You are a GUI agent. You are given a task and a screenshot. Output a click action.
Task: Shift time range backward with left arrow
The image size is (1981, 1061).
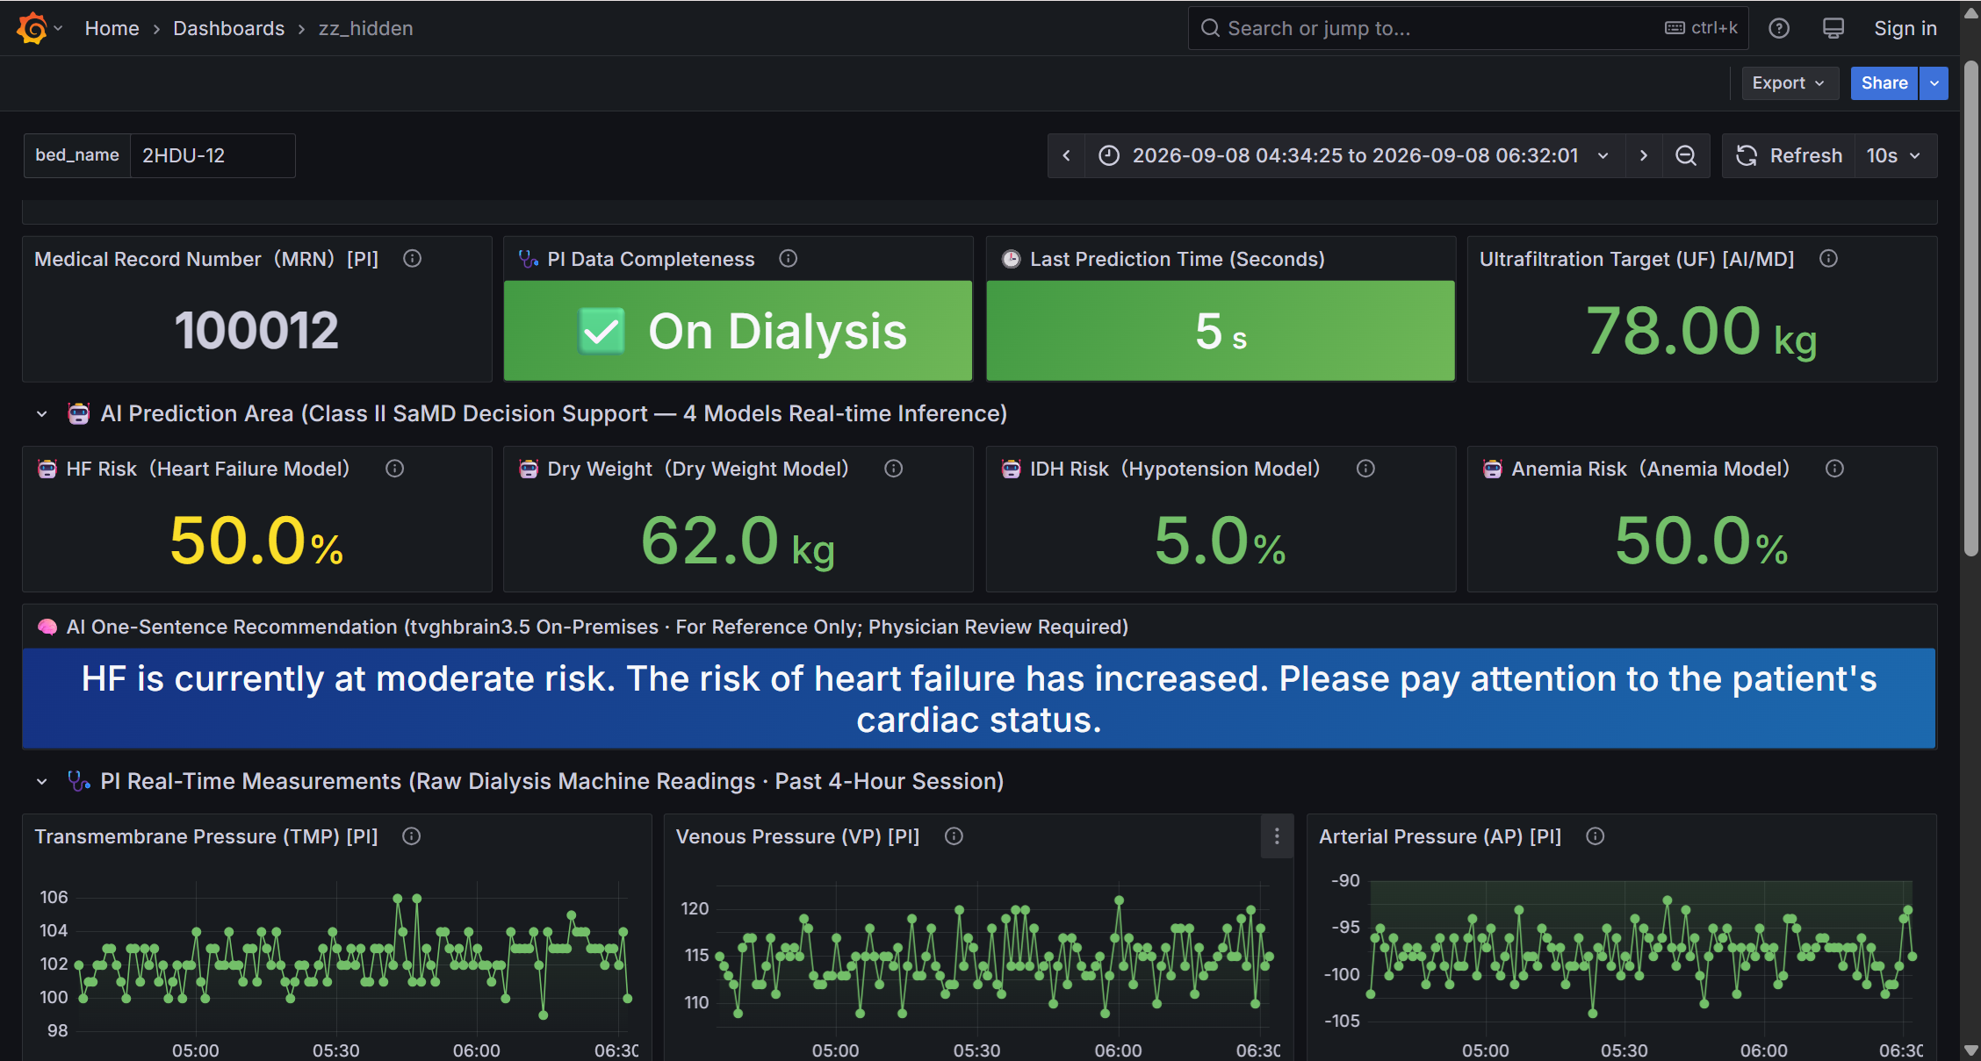(1067, 155)
